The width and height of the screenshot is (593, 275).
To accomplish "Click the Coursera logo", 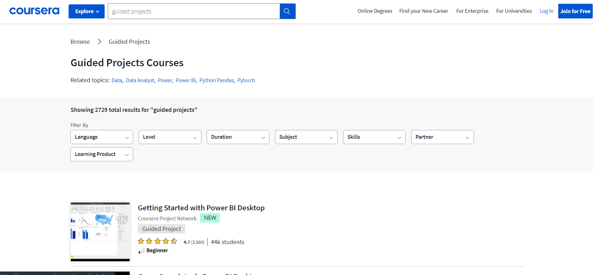I will pyautogui.click(x=34, y=11).
